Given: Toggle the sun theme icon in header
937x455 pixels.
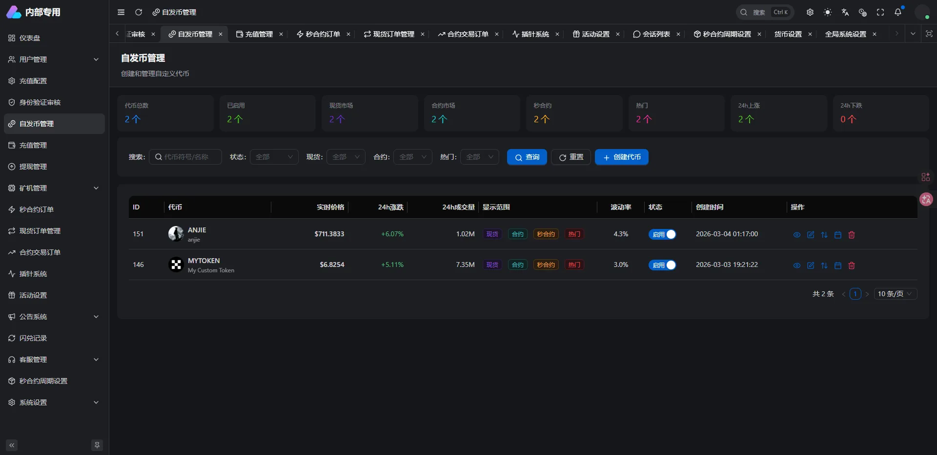Looking at the screenshot, I should 828,12.
